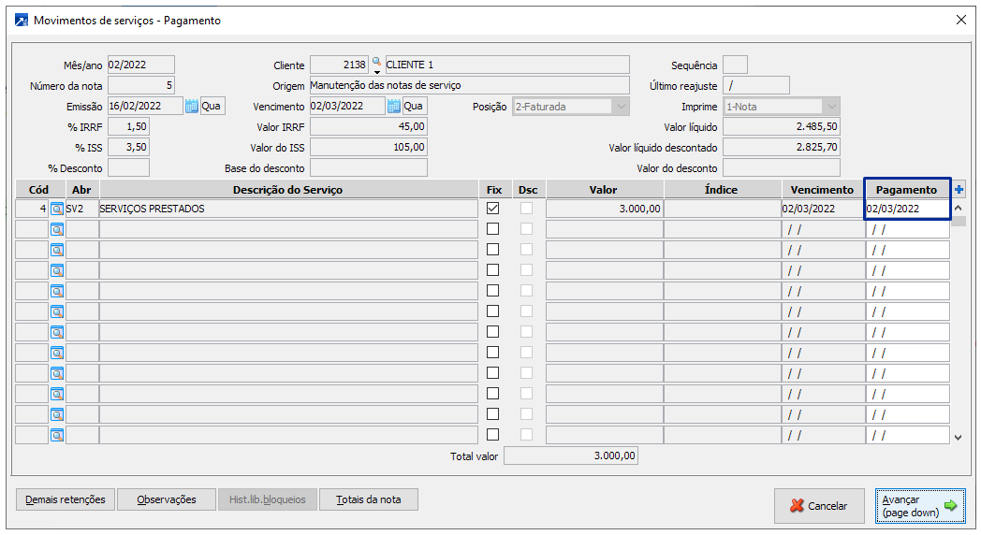The image size is (981, 535).
Task: Check the Fix checkbox in the second row
Action: (492, 229)
